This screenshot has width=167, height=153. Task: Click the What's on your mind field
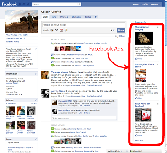(84, 25)
